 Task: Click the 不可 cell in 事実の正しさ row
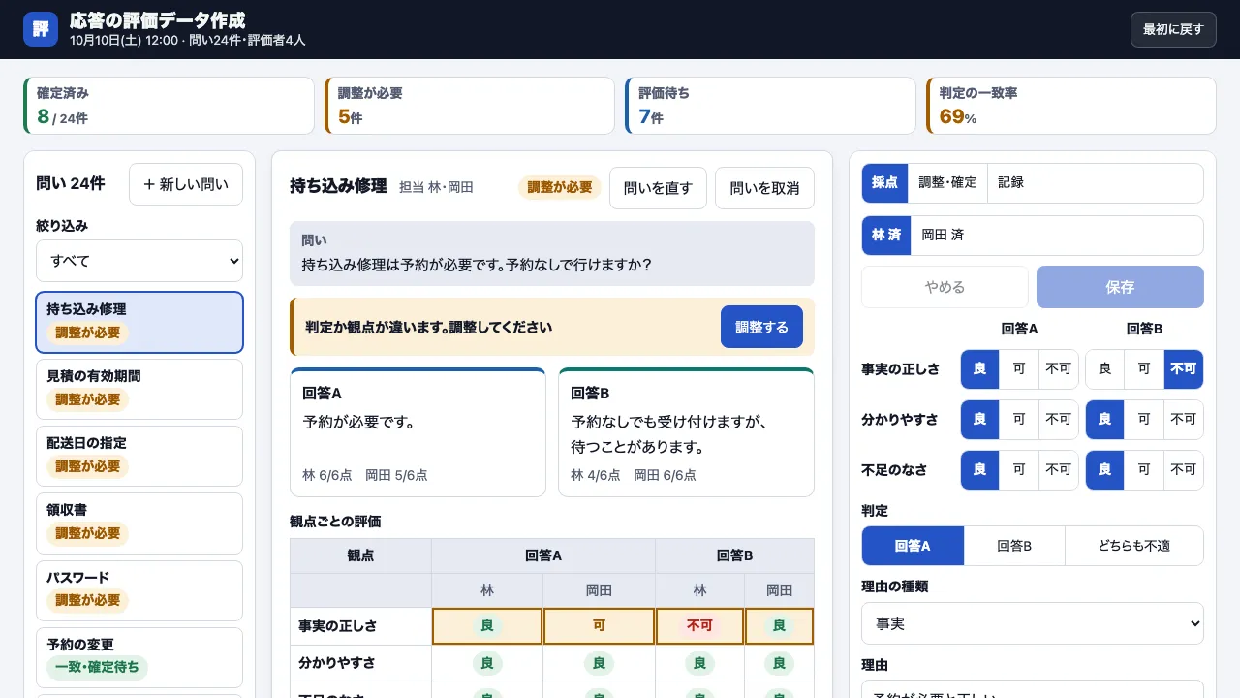click(700, 626)
